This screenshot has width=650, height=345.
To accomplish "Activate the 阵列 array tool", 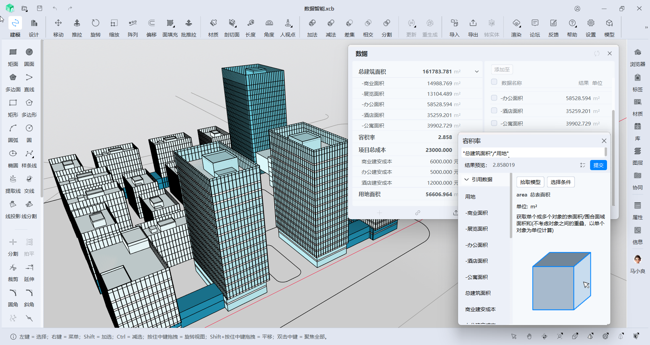I will [x=133, y=23].
